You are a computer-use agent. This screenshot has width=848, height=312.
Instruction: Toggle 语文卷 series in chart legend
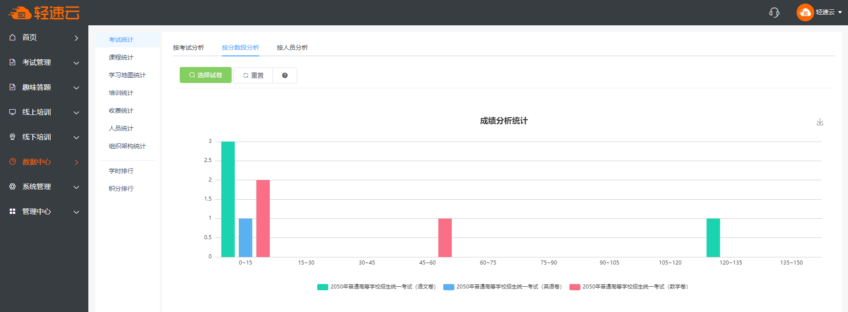click(376, 287)
